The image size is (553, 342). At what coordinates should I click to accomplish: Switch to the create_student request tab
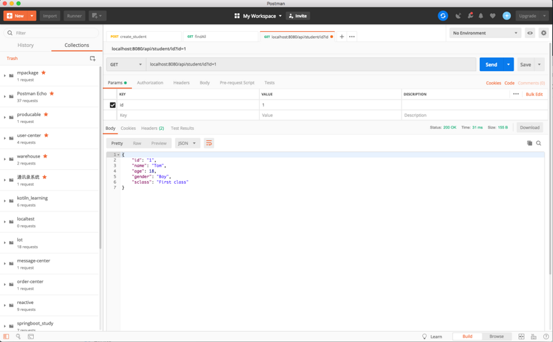(144, 37)
